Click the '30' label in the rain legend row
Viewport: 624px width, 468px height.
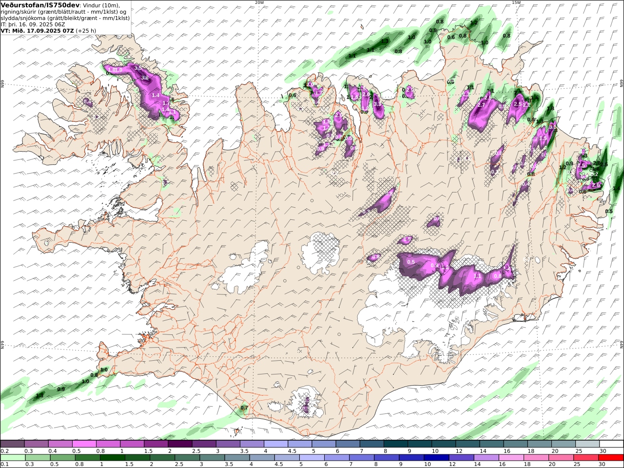pos(602,465)
